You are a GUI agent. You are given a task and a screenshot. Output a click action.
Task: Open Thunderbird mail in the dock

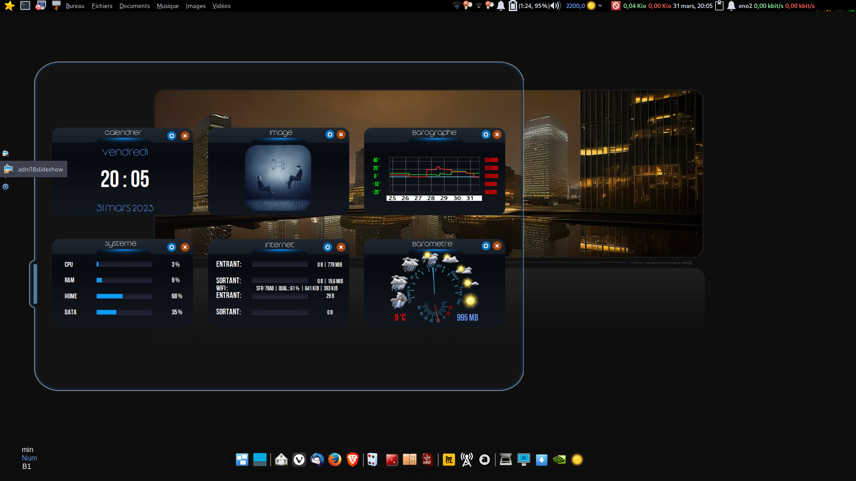(x=317, y=459)
